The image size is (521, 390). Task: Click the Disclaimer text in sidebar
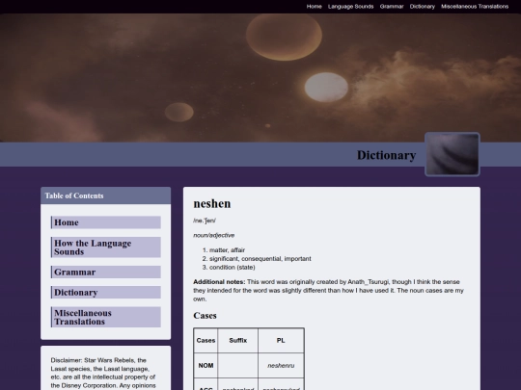(x=103, y=373)
